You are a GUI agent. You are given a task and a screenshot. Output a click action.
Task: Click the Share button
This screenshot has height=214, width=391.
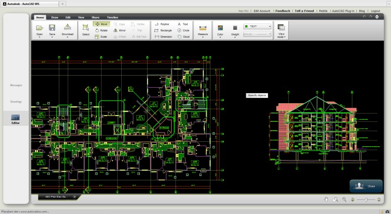366,186
